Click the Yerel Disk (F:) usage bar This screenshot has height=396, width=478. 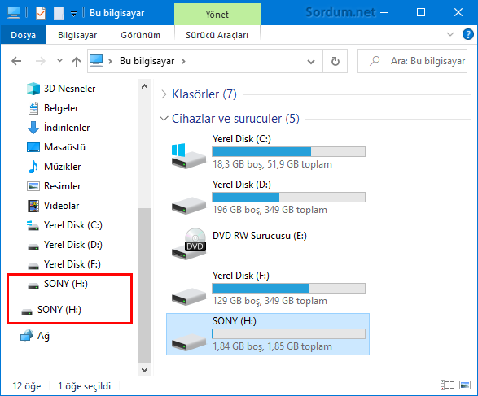coord(289,288)
